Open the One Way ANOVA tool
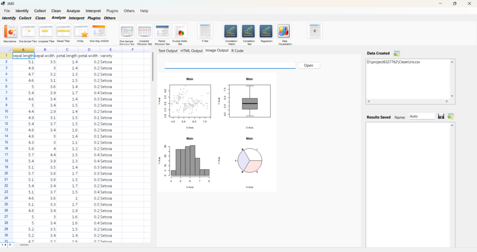 tap(98, 32)
